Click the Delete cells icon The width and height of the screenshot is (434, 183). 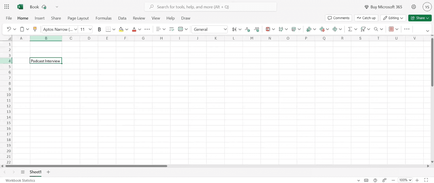point(322,29)
